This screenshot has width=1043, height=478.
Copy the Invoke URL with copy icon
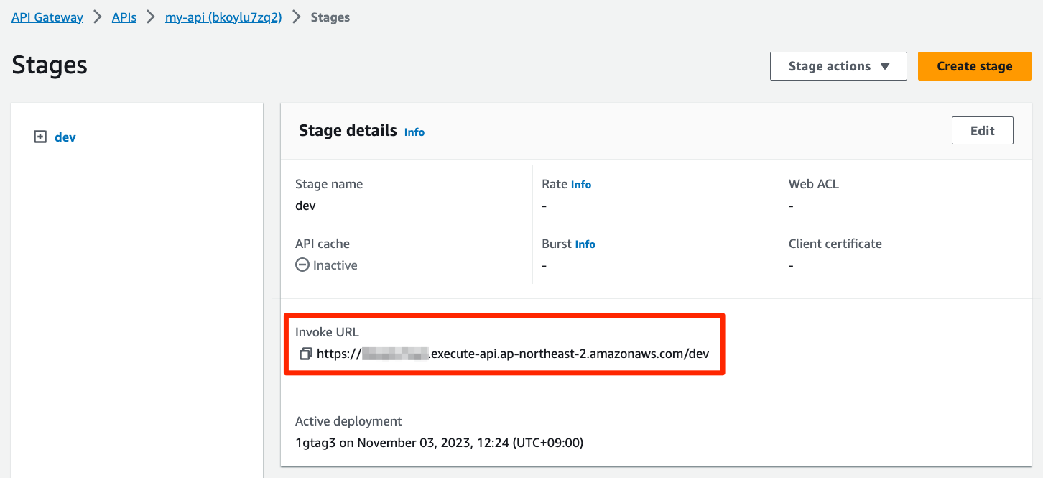(x=305, y=354)
